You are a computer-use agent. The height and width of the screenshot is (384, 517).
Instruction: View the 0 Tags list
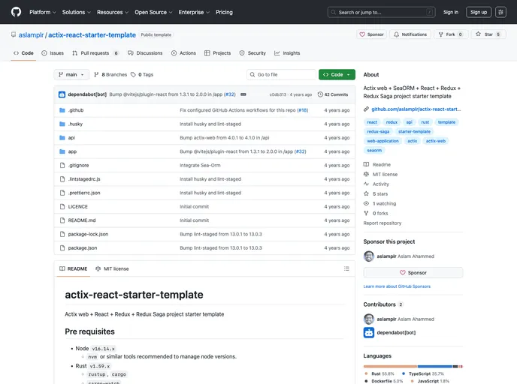click(x=142, y=75)
